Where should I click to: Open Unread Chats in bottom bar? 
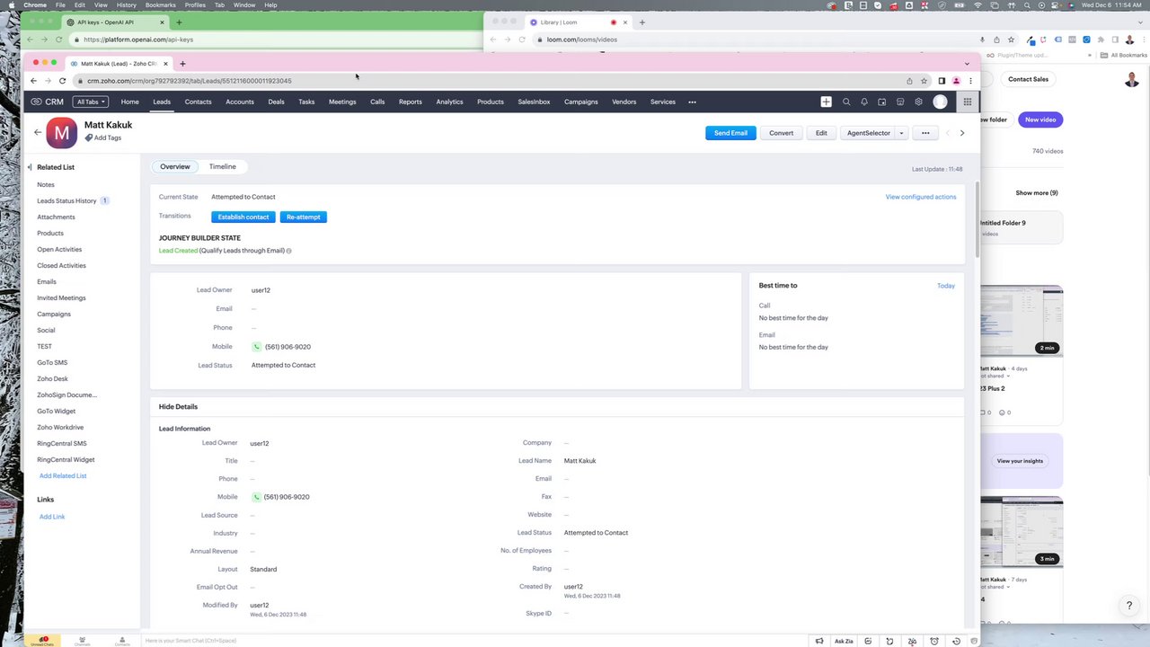pyautogui.click(x=42, y=641)
